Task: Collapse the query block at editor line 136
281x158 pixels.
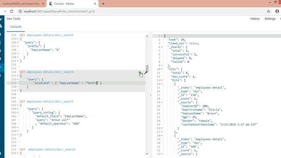Action: pyautogui.click(x=18, y=79)
